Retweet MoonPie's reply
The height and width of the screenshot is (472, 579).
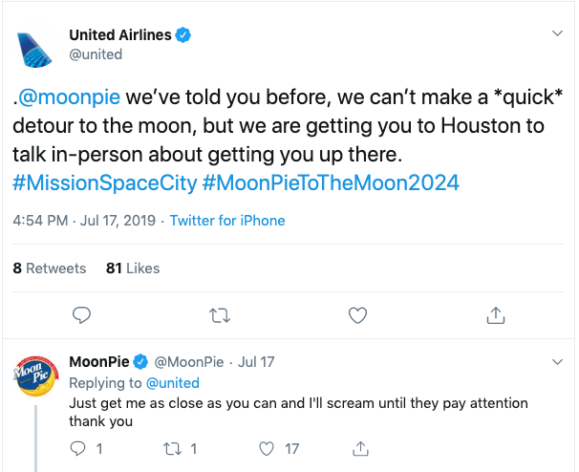coord(174,447)
